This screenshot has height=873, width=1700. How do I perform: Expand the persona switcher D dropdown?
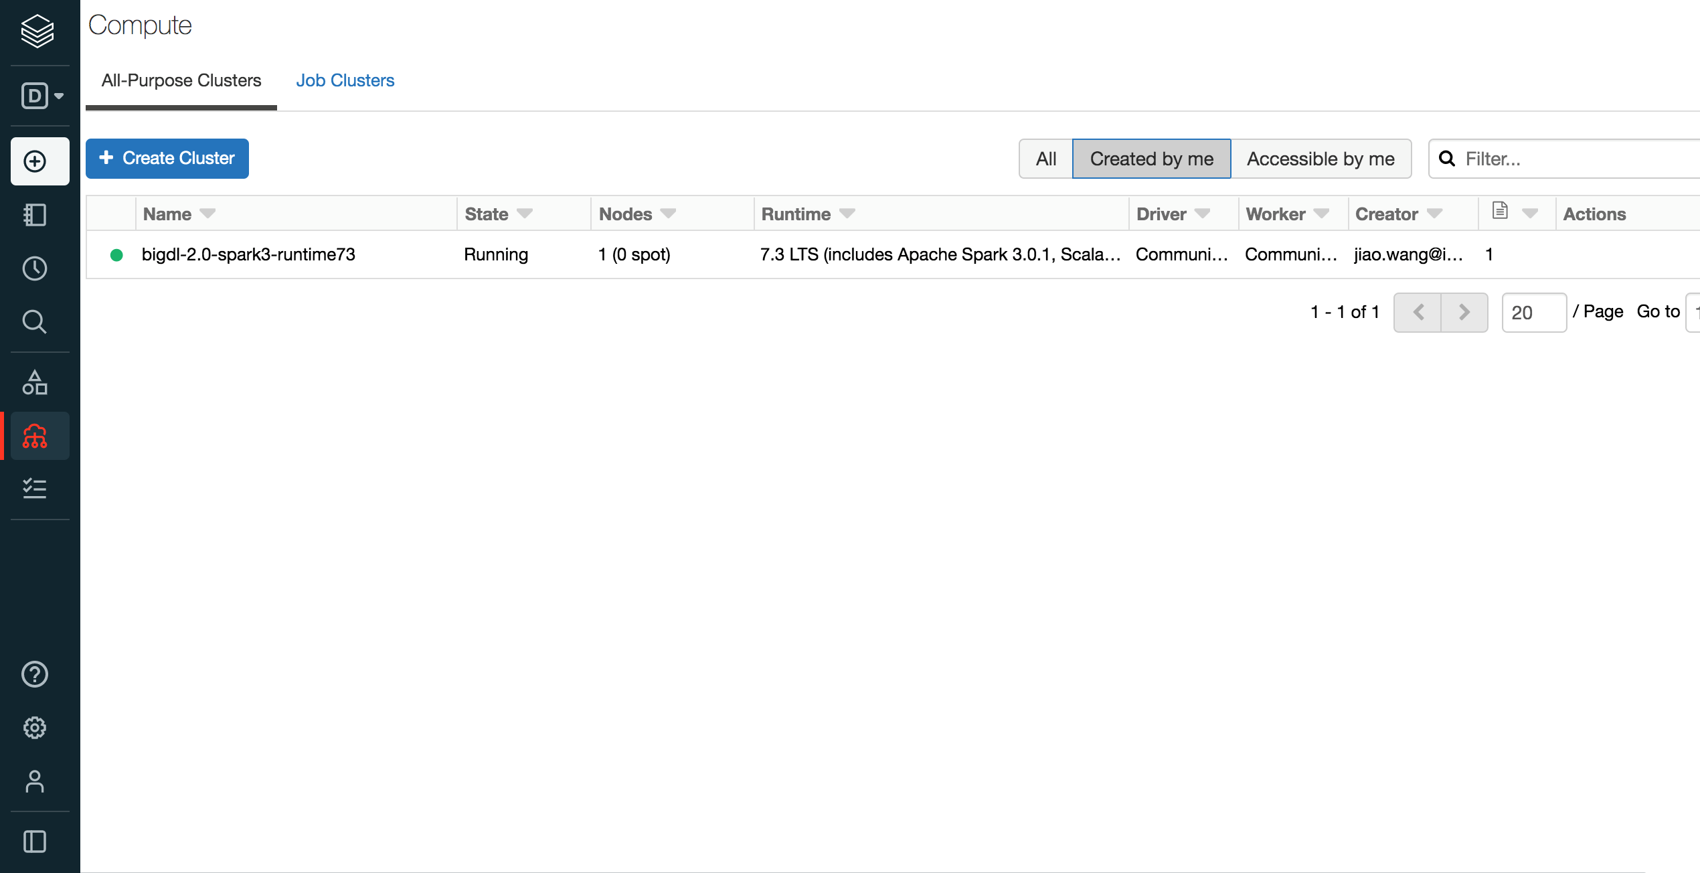[42, 96]
